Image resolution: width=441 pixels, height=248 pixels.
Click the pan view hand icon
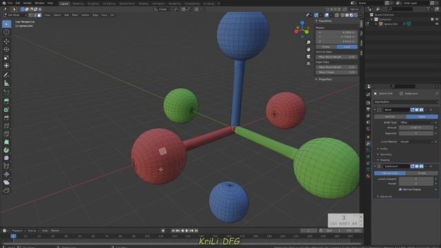click(x=309, y=50)
